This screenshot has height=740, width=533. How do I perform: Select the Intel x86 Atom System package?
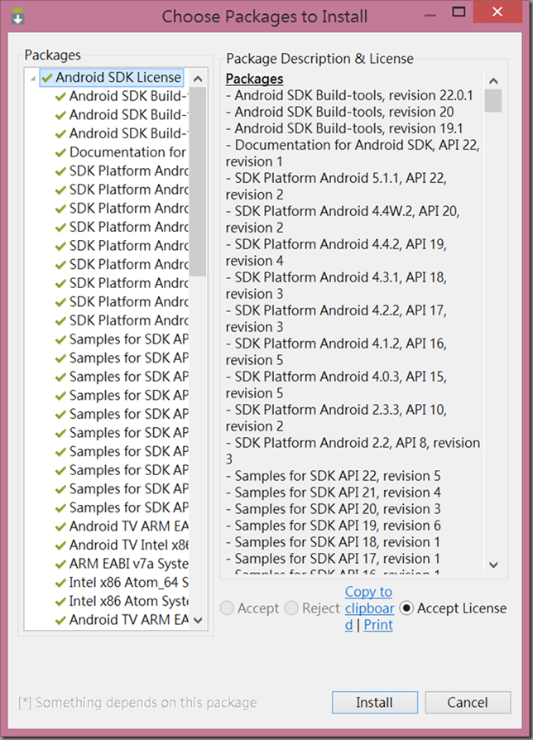pyautogui.click(x=121, y=601)
